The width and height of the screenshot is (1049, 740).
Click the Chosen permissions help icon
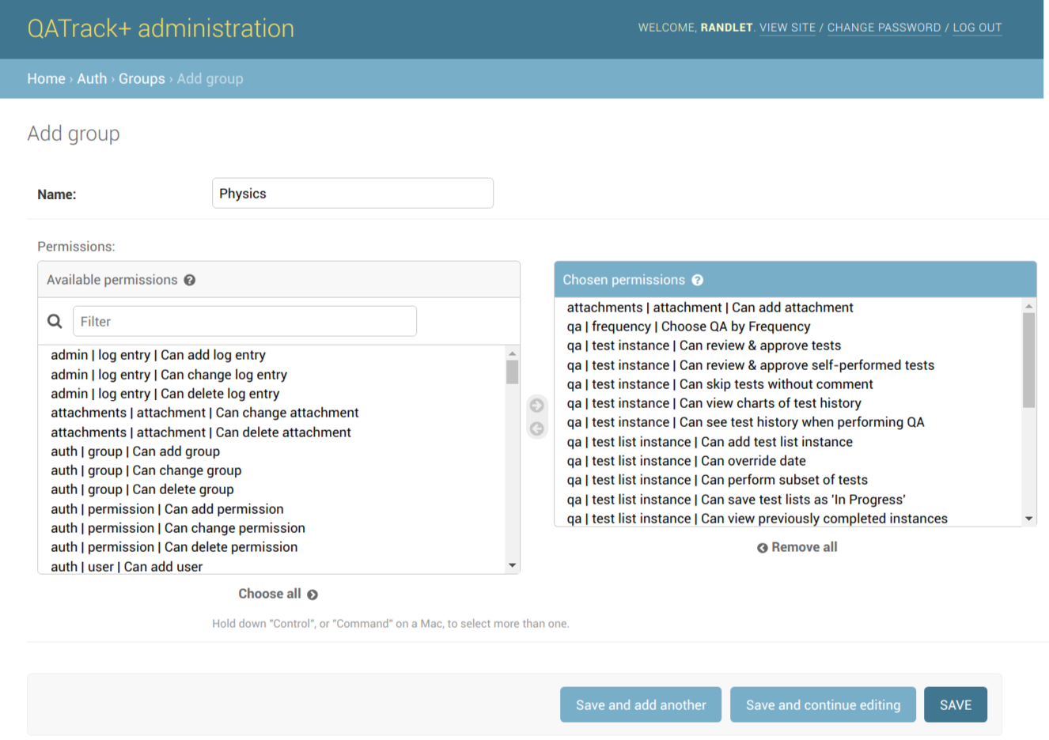tap(697, 280)
